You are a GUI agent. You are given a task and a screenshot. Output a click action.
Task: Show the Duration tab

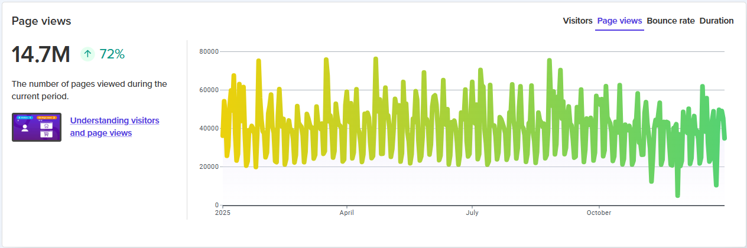(x=716, y=21)
